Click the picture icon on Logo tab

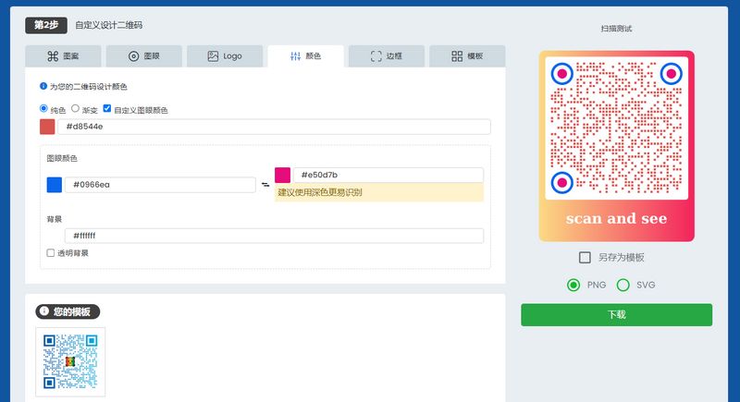click(x=213, y=56)
